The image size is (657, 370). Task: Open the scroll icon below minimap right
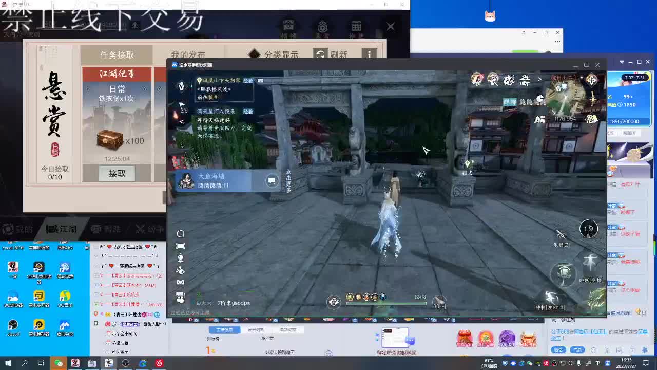tap(592, 119)
